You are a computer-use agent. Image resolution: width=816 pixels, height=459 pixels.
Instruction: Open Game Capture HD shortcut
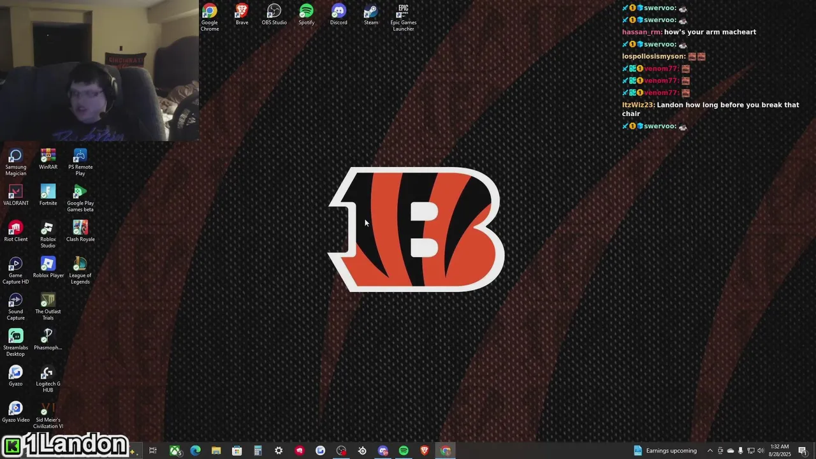(x=16, y=270)
